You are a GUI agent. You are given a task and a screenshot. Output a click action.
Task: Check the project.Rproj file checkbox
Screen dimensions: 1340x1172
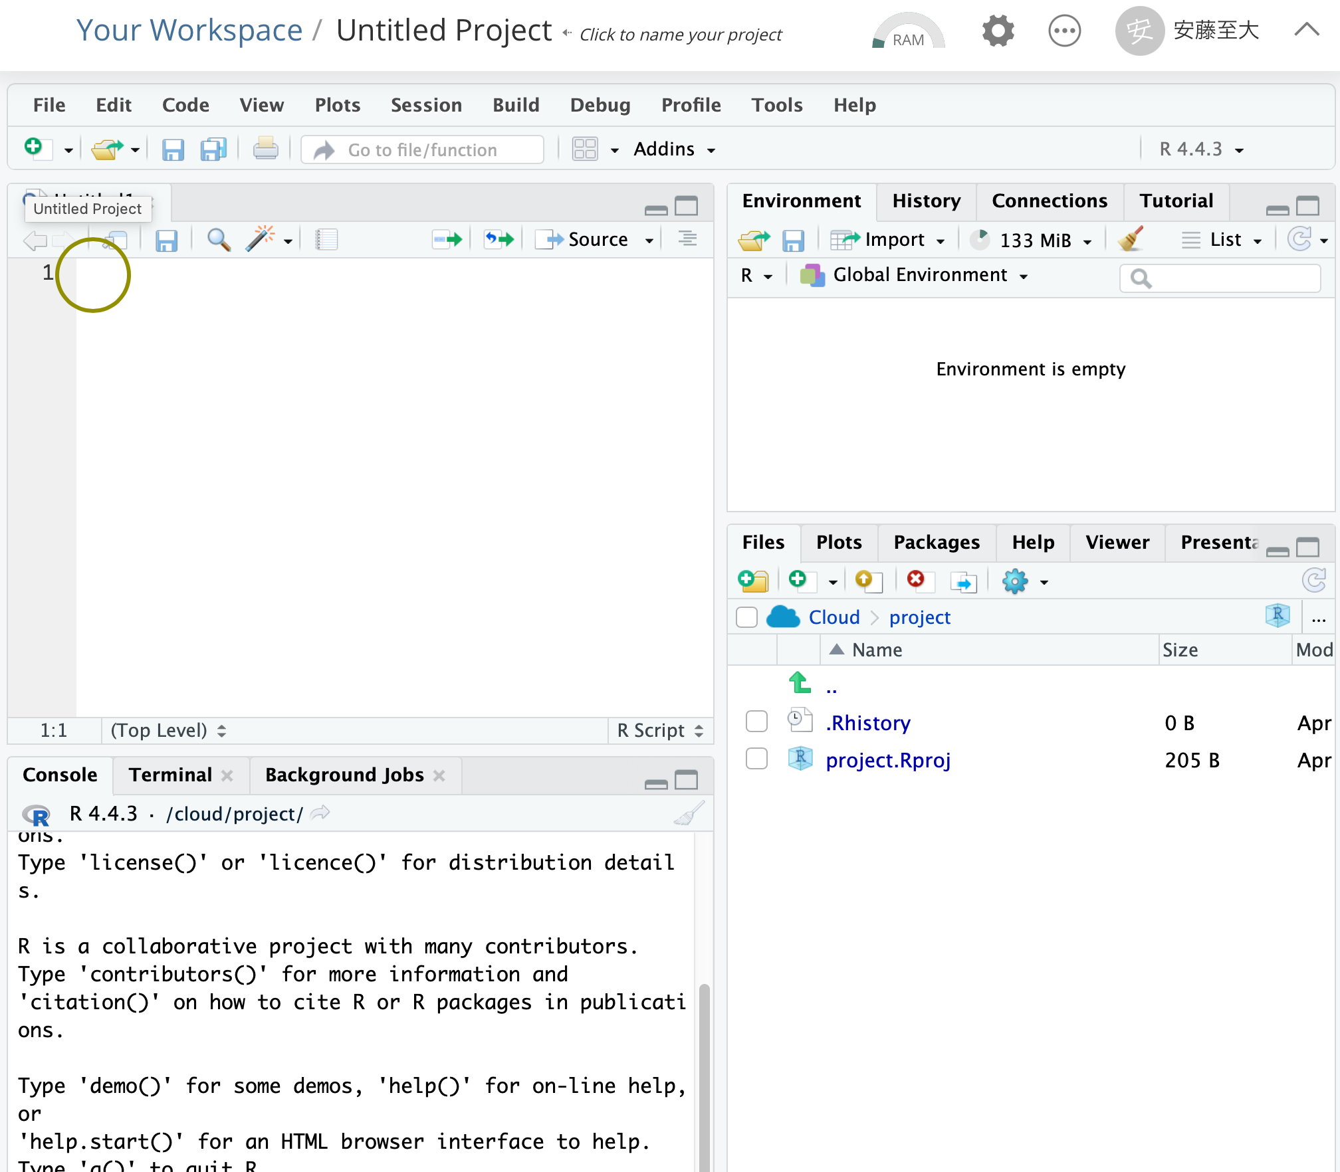[756, 759]
